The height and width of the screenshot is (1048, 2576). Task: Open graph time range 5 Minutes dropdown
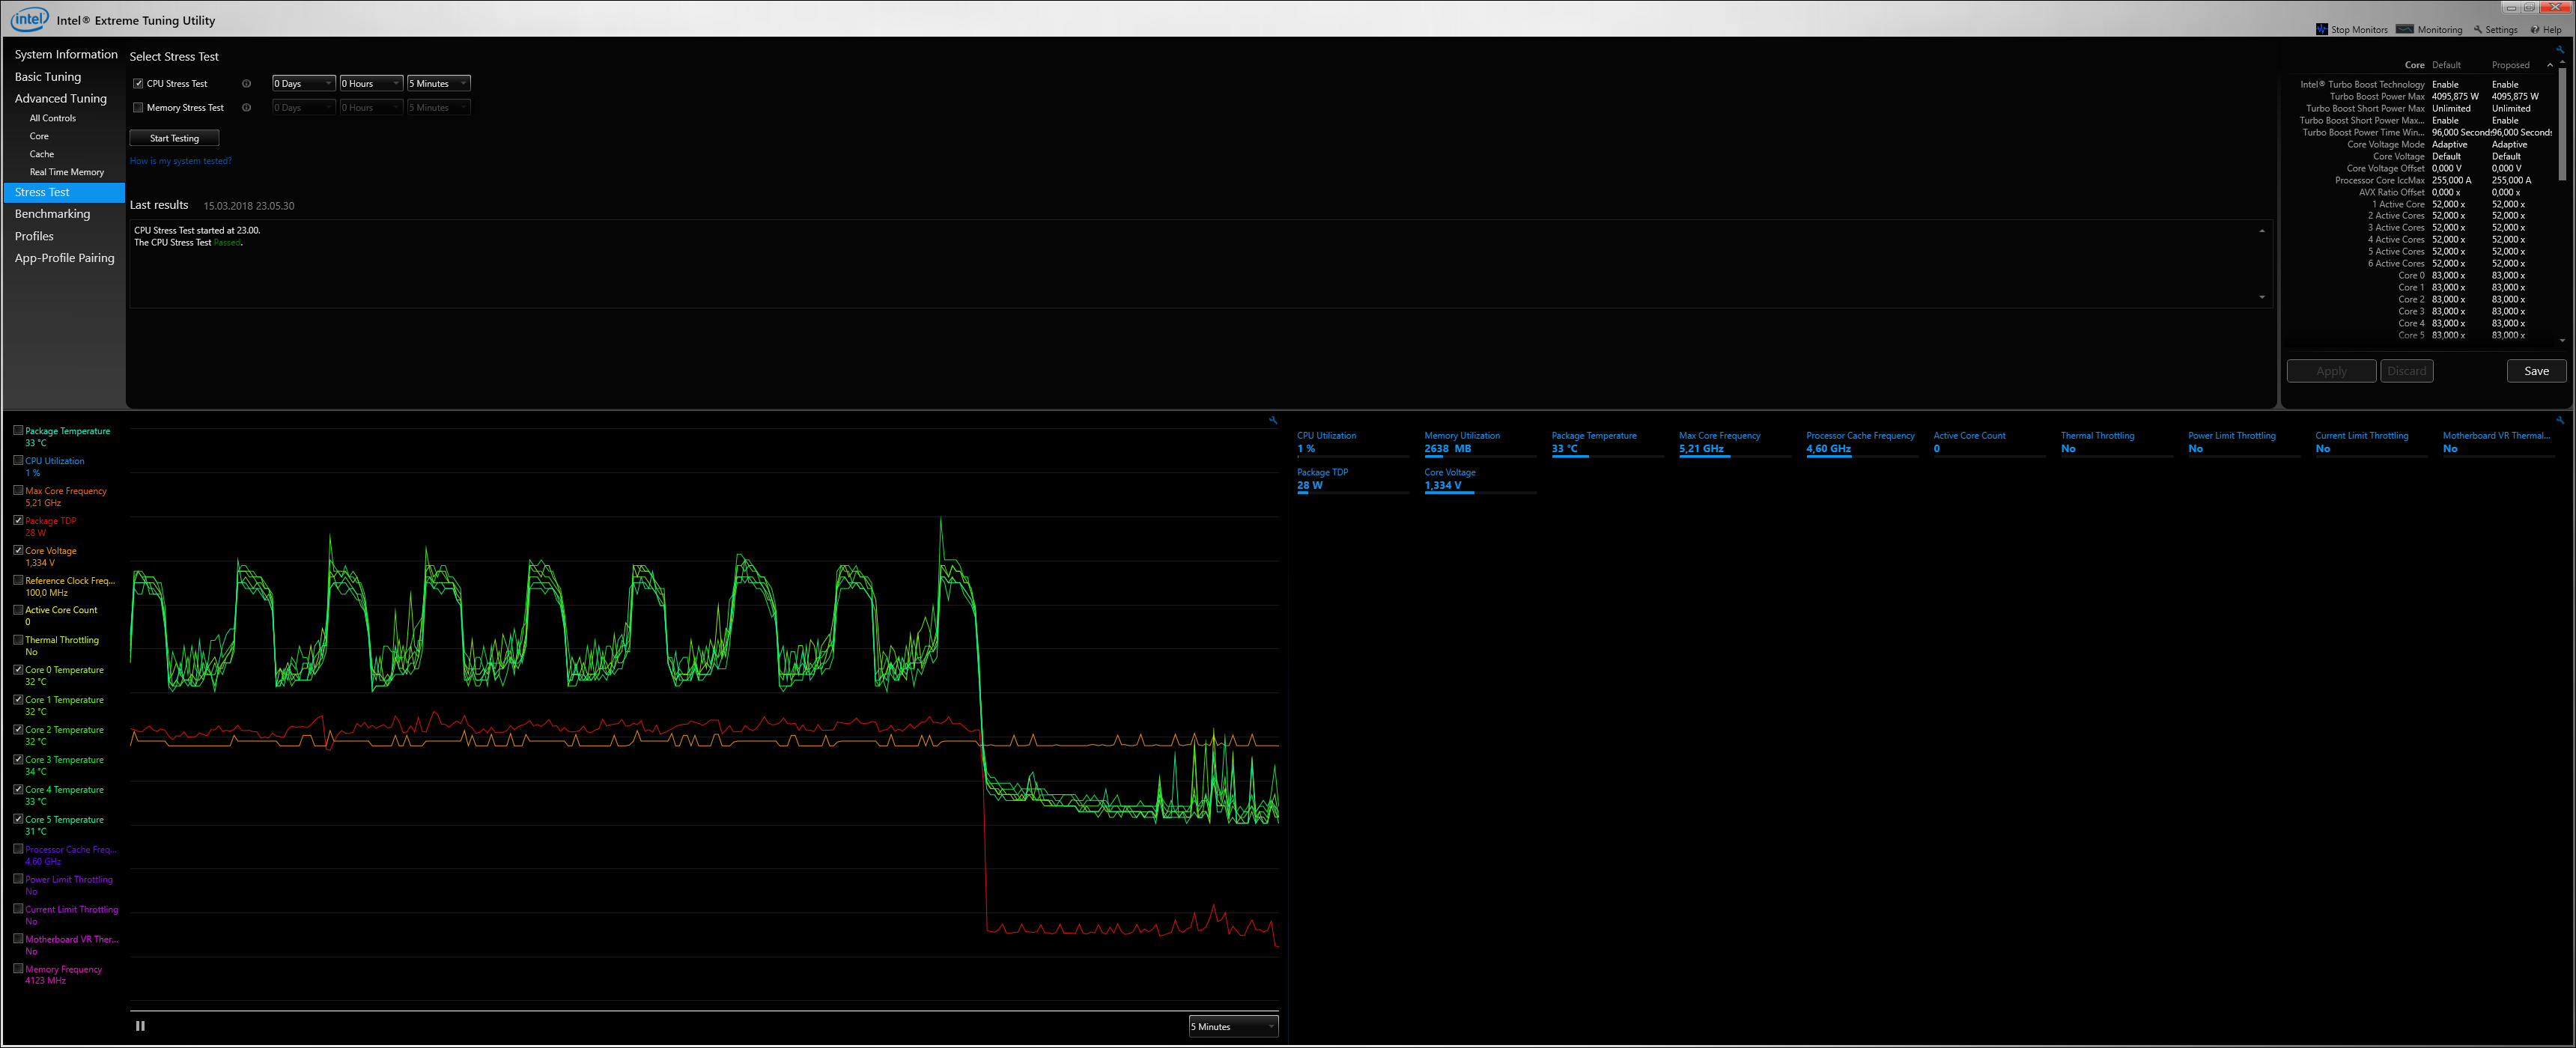pyautogui.click(x=1233, y=1026)
